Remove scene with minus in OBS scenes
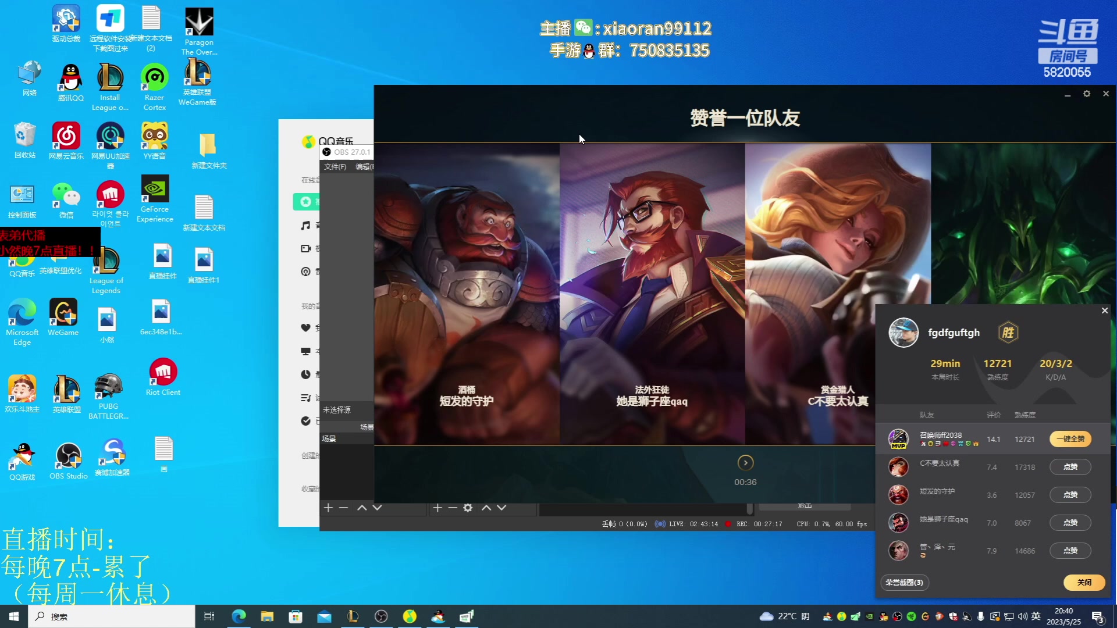Screen dimensions: 1117x628 (x=344, y=508)
